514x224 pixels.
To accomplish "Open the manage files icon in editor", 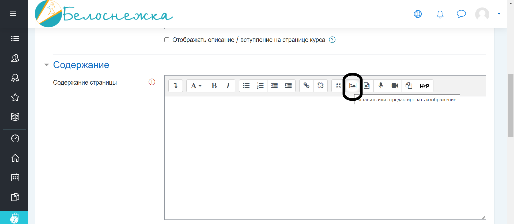I will pos(409,86).
